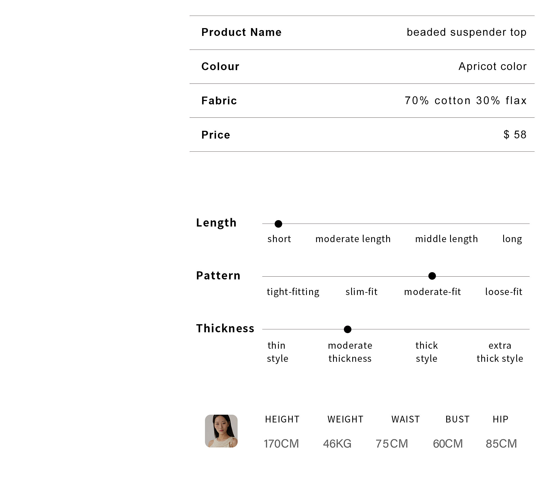
Task: Select the 'middle length' label
Action: pos(446,239)
